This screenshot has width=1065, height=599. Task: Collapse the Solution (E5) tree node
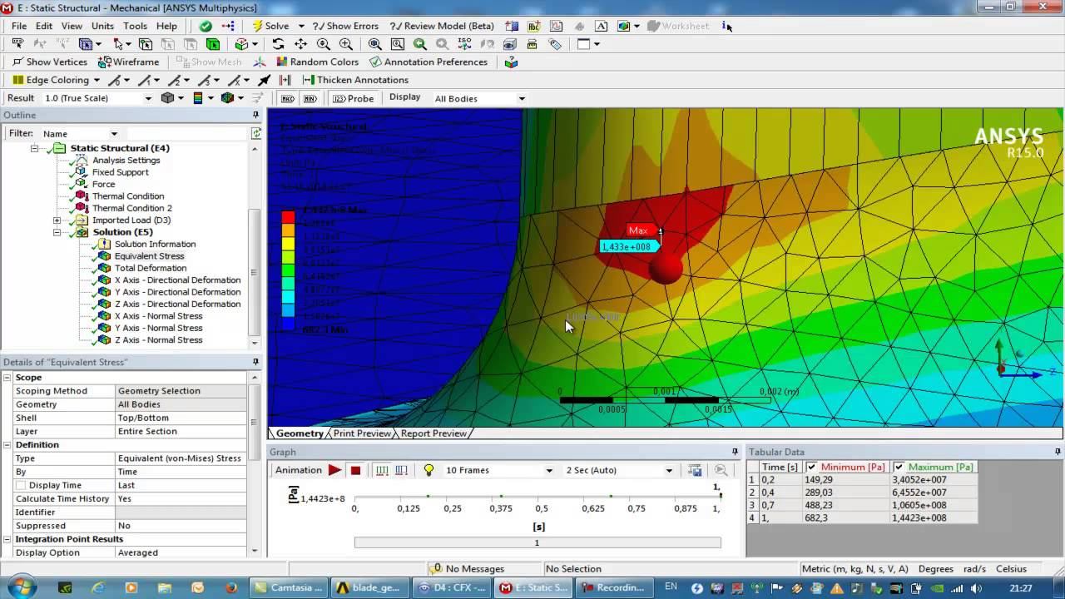tap(57, 232)
